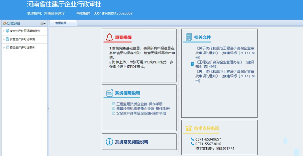Open the last 关于简化和规范 notice link
This screenshot has height=156, width=303.
(225, 76)
